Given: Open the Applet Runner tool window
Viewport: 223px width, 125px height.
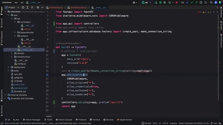Looking at the screenshot, I should 124,120.
